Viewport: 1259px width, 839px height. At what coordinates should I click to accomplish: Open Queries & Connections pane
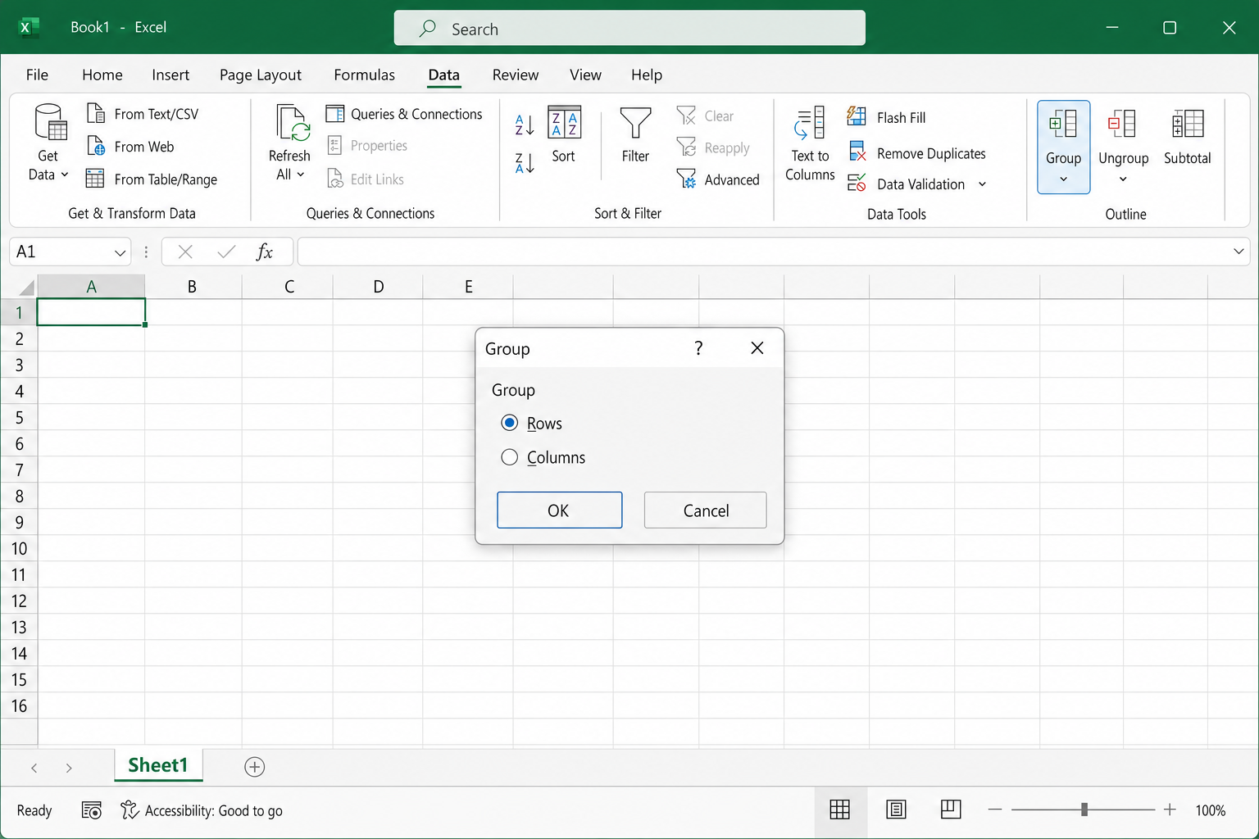[404, 114]
